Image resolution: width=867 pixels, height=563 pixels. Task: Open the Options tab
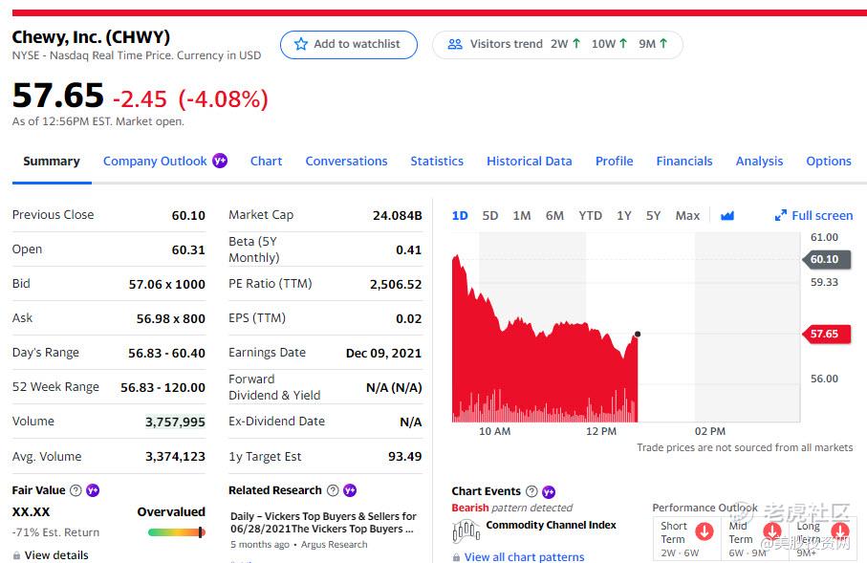click(829, 161)
